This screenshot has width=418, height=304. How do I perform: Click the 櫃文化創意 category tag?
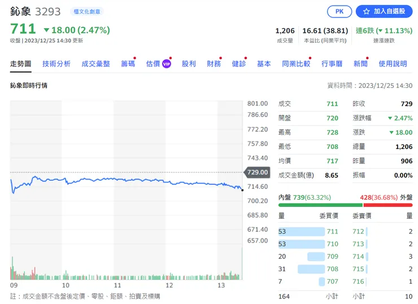coord(87,11)
